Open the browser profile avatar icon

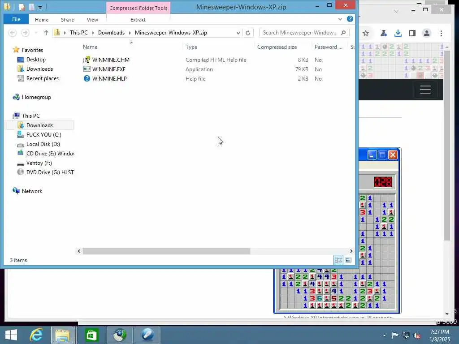click(x=427, y=33)
